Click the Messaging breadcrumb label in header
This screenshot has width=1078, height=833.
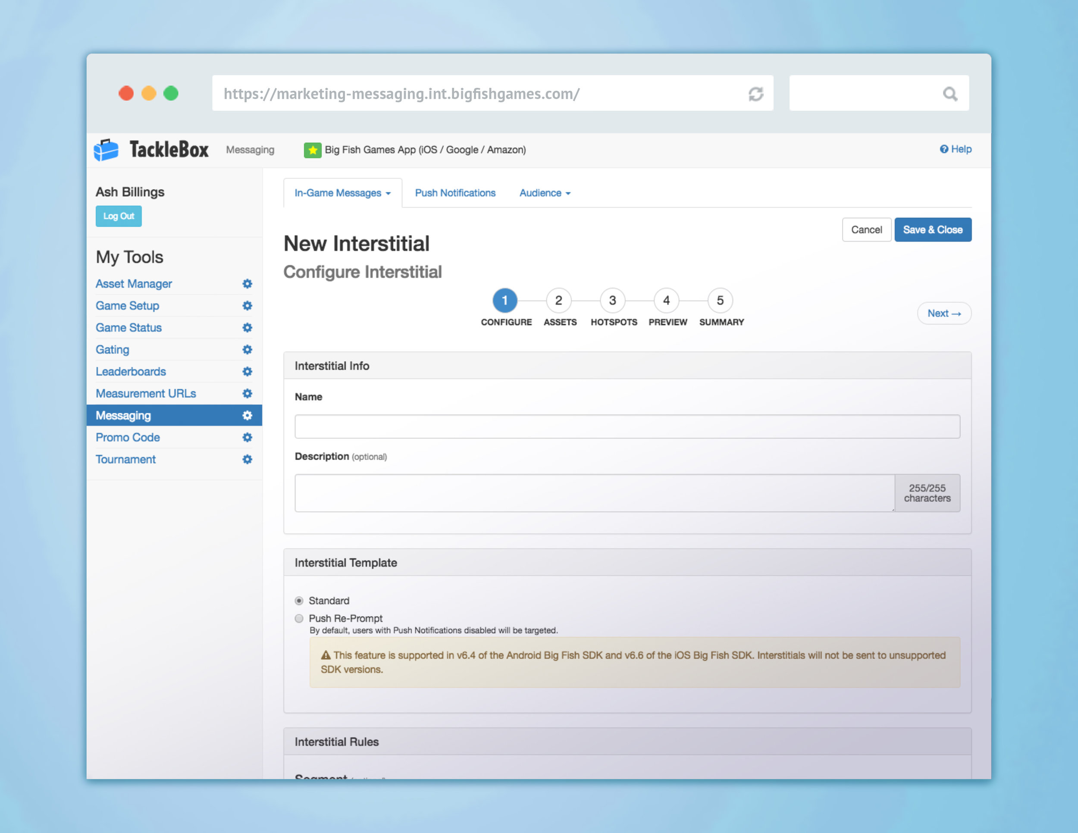coord(250,150)
